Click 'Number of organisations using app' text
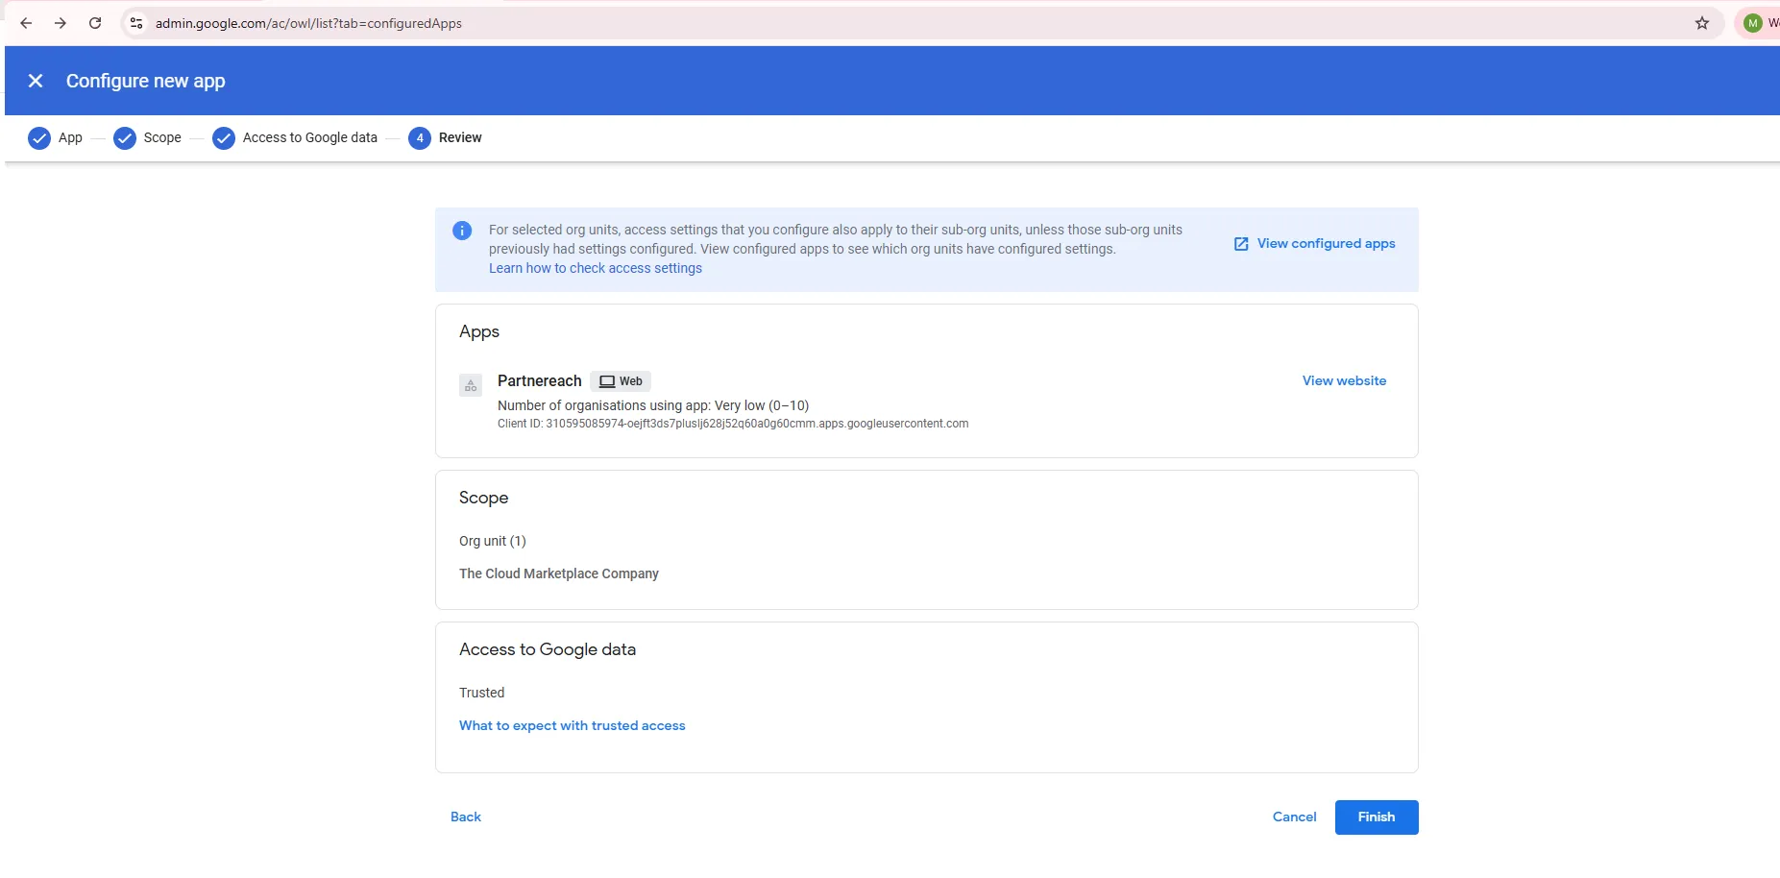 (x=653, y=405)
